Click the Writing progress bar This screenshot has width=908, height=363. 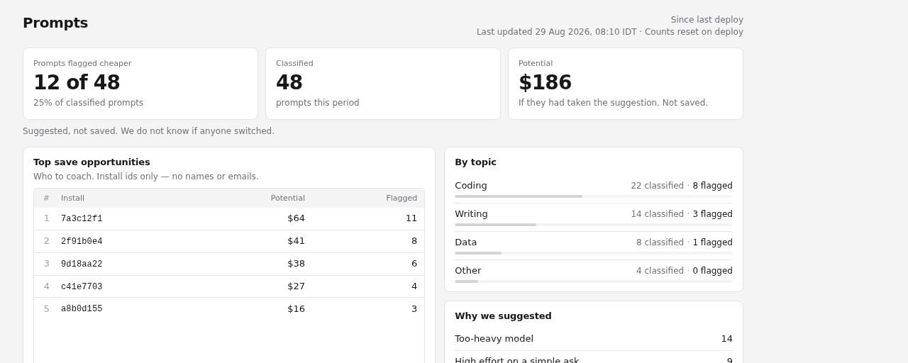594,225
